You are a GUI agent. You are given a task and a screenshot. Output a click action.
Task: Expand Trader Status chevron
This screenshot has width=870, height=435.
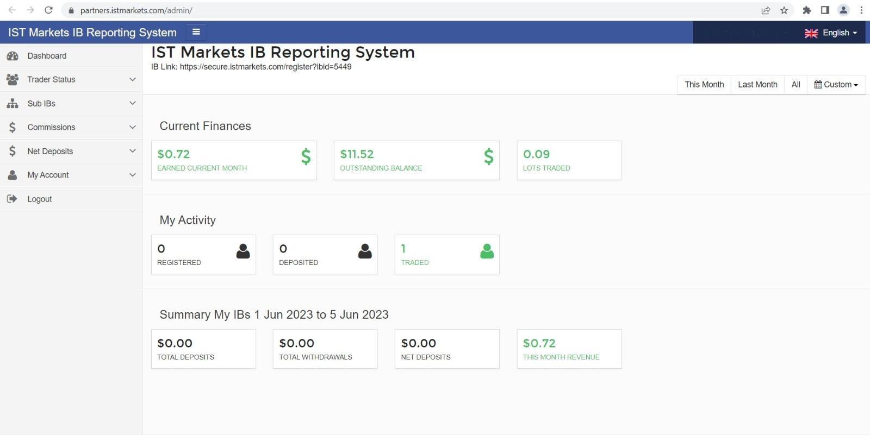tap(132, 79)
